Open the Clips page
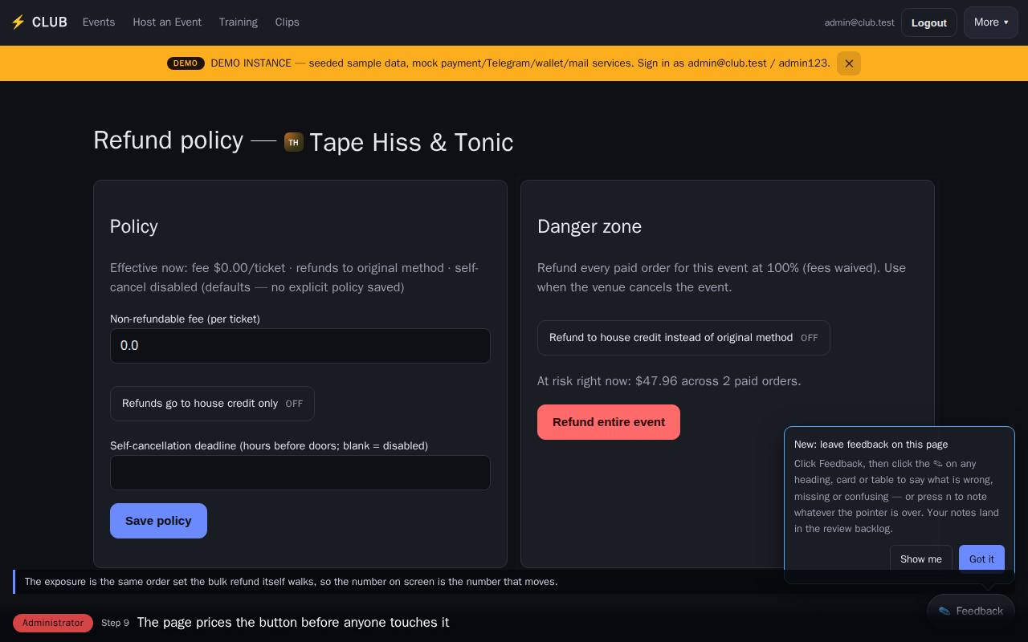1028x642 pixels. tap(287, 22)
